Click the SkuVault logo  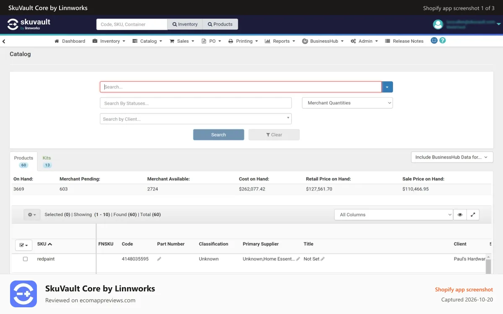(29, 24)
